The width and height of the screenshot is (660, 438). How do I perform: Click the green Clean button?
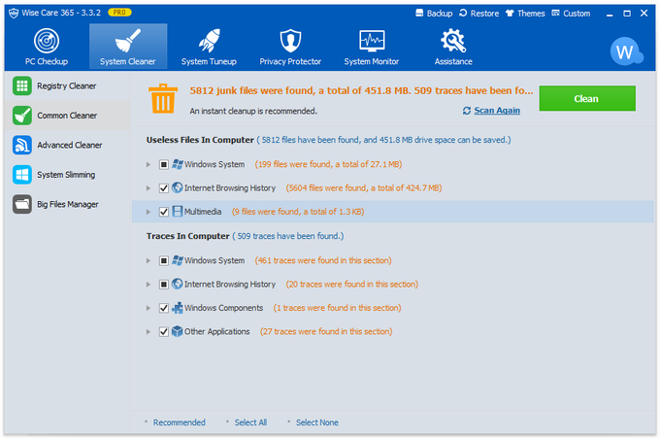pos(587,98)
